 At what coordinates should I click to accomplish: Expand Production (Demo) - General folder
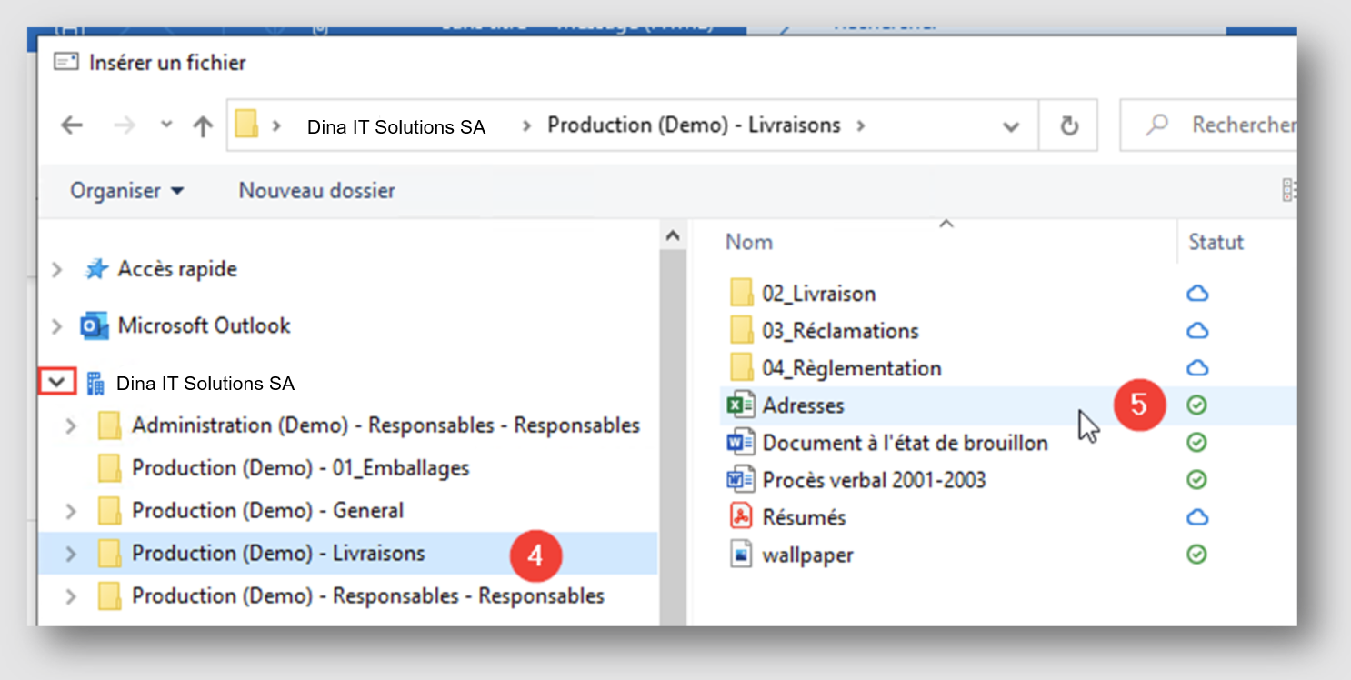(71, 511)
